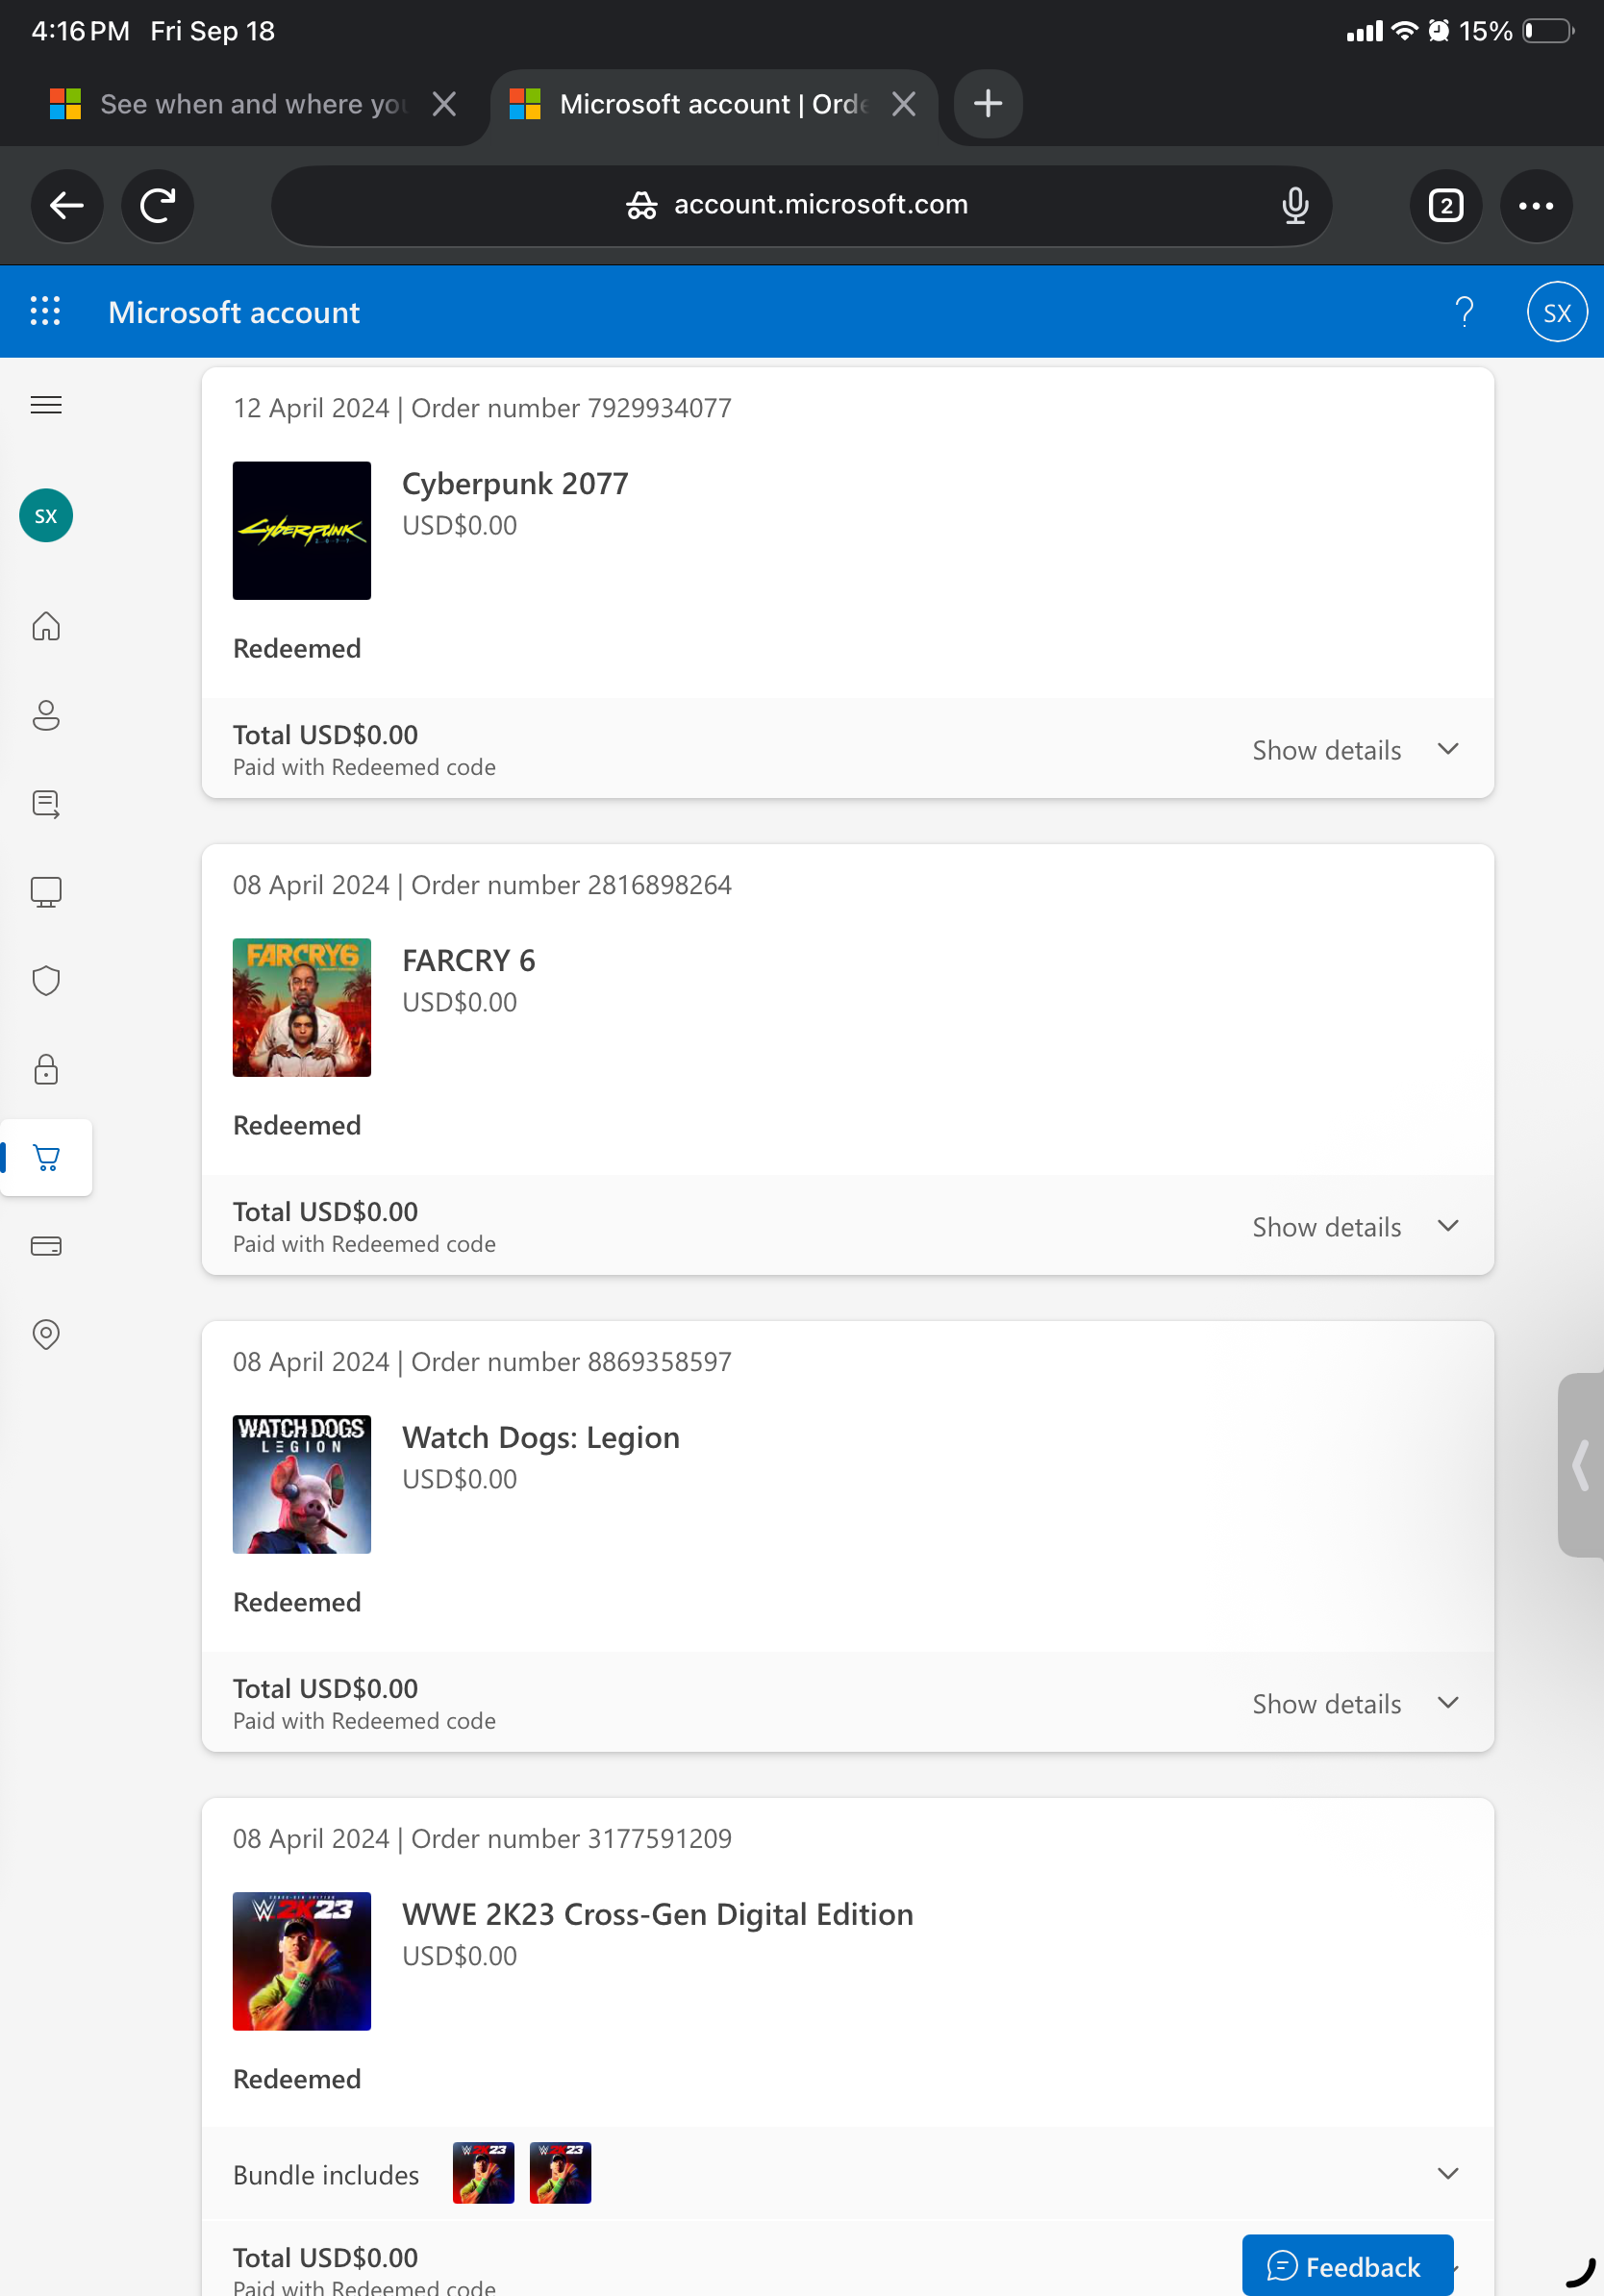This screenshot has height=2296, width=1604.
Task: Expand Show details for Watch Dogs: Legion order
Action: (1356, 1704)
